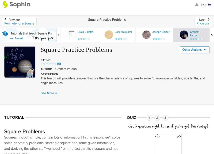The image size is (214, 154).
Task: Rate lesson using the star rating
Action: pyautogui.click(x=48, y=64)
